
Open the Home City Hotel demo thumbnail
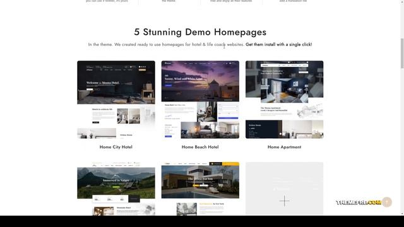coord(116,100)
